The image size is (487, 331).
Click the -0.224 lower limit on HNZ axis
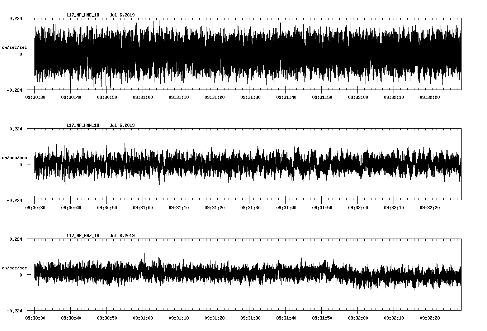coord(15,311)
